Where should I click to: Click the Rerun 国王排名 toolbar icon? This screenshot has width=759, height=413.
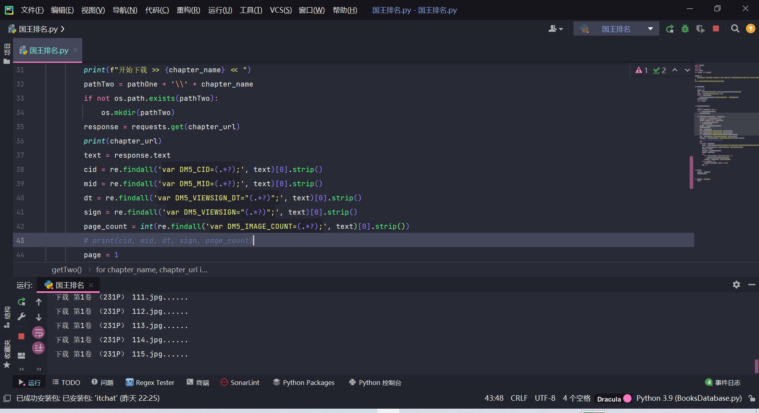pyautogui.click(x=670, y=29)
